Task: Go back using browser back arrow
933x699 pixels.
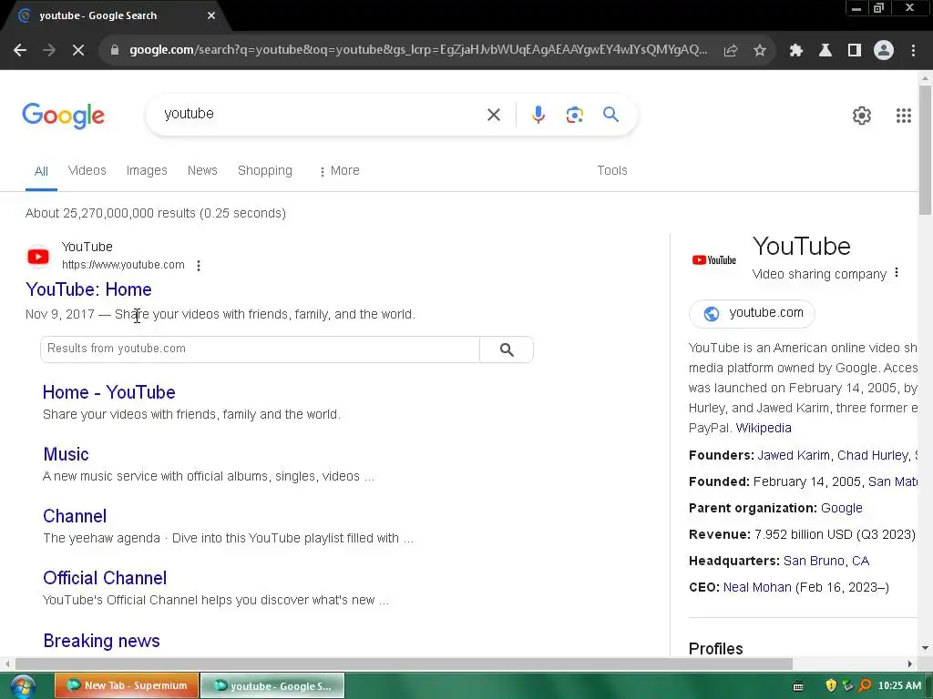Action: (x=20, y=51)
